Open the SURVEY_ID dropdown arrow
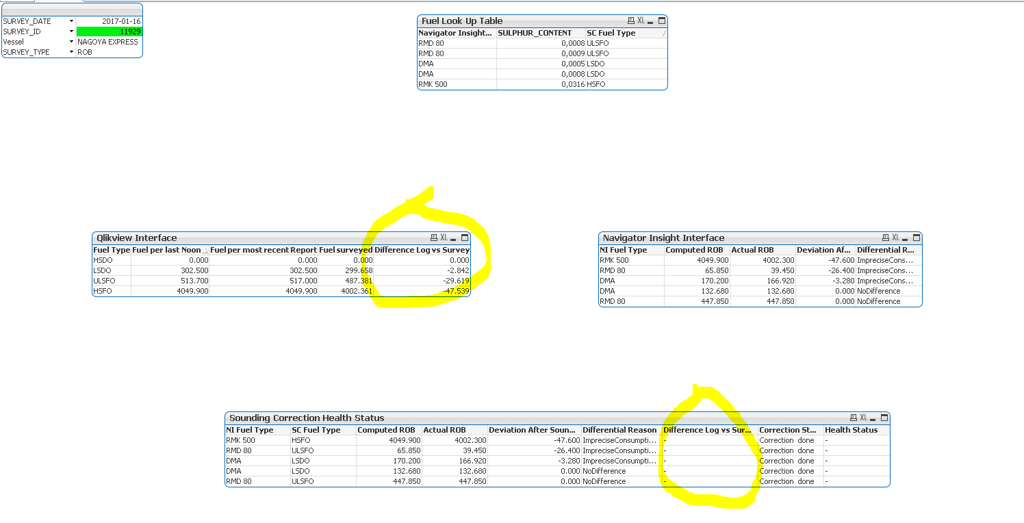This screenshot has width=1024, height=523. (x=71, y=31)
